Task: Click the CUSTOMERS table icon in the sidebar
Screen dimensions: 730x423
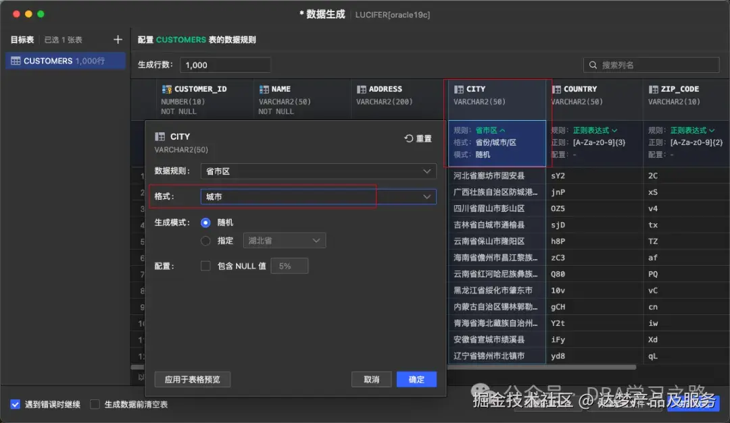Action: (x=15, y=60)
